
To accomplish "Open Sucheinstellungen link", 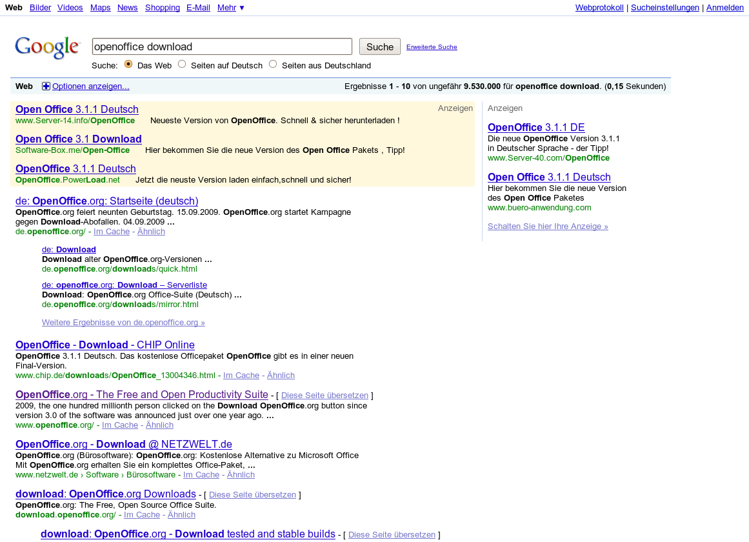I will 665,8.
